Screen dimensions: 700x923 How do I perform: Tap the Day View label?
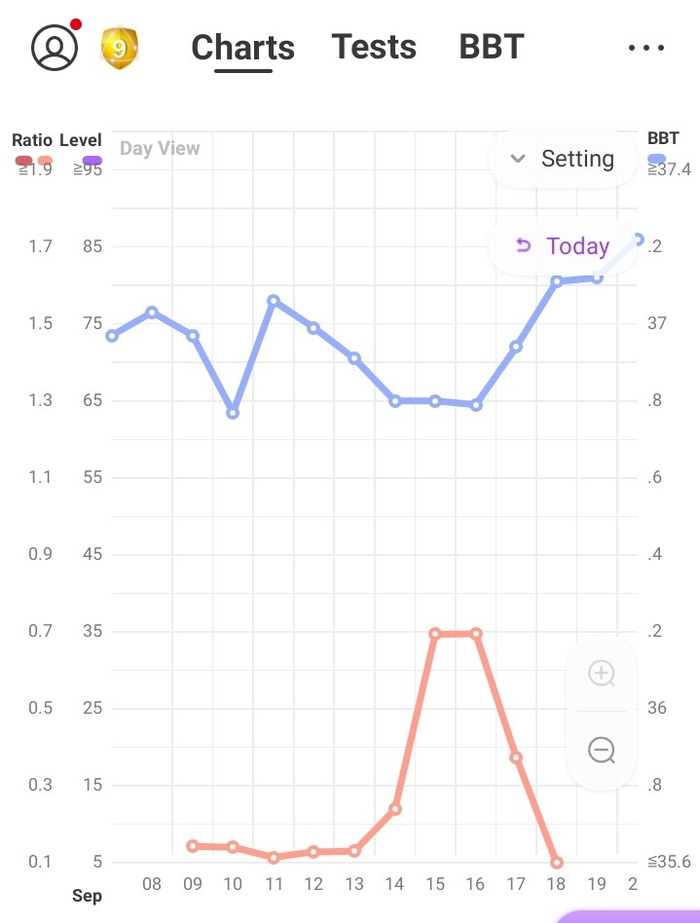click(160, 148)
